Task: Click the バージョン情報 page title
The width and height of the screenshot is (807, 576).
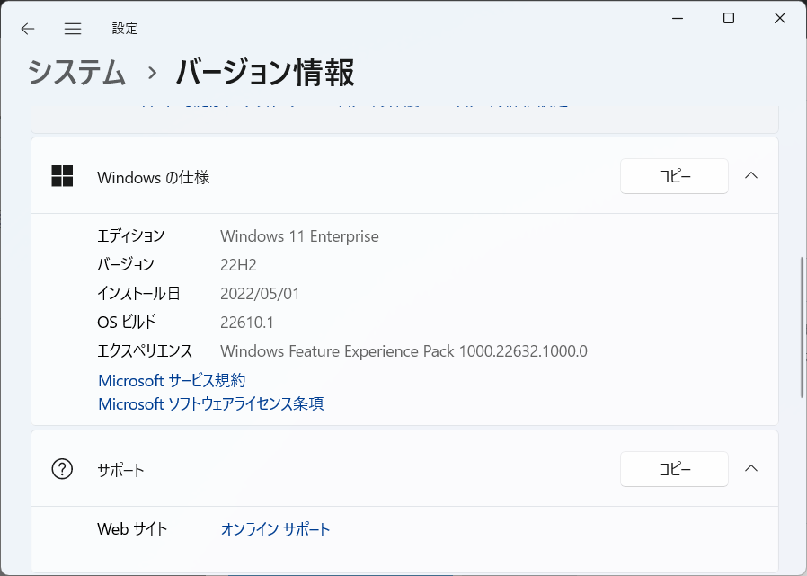Action: pos(265,72)
